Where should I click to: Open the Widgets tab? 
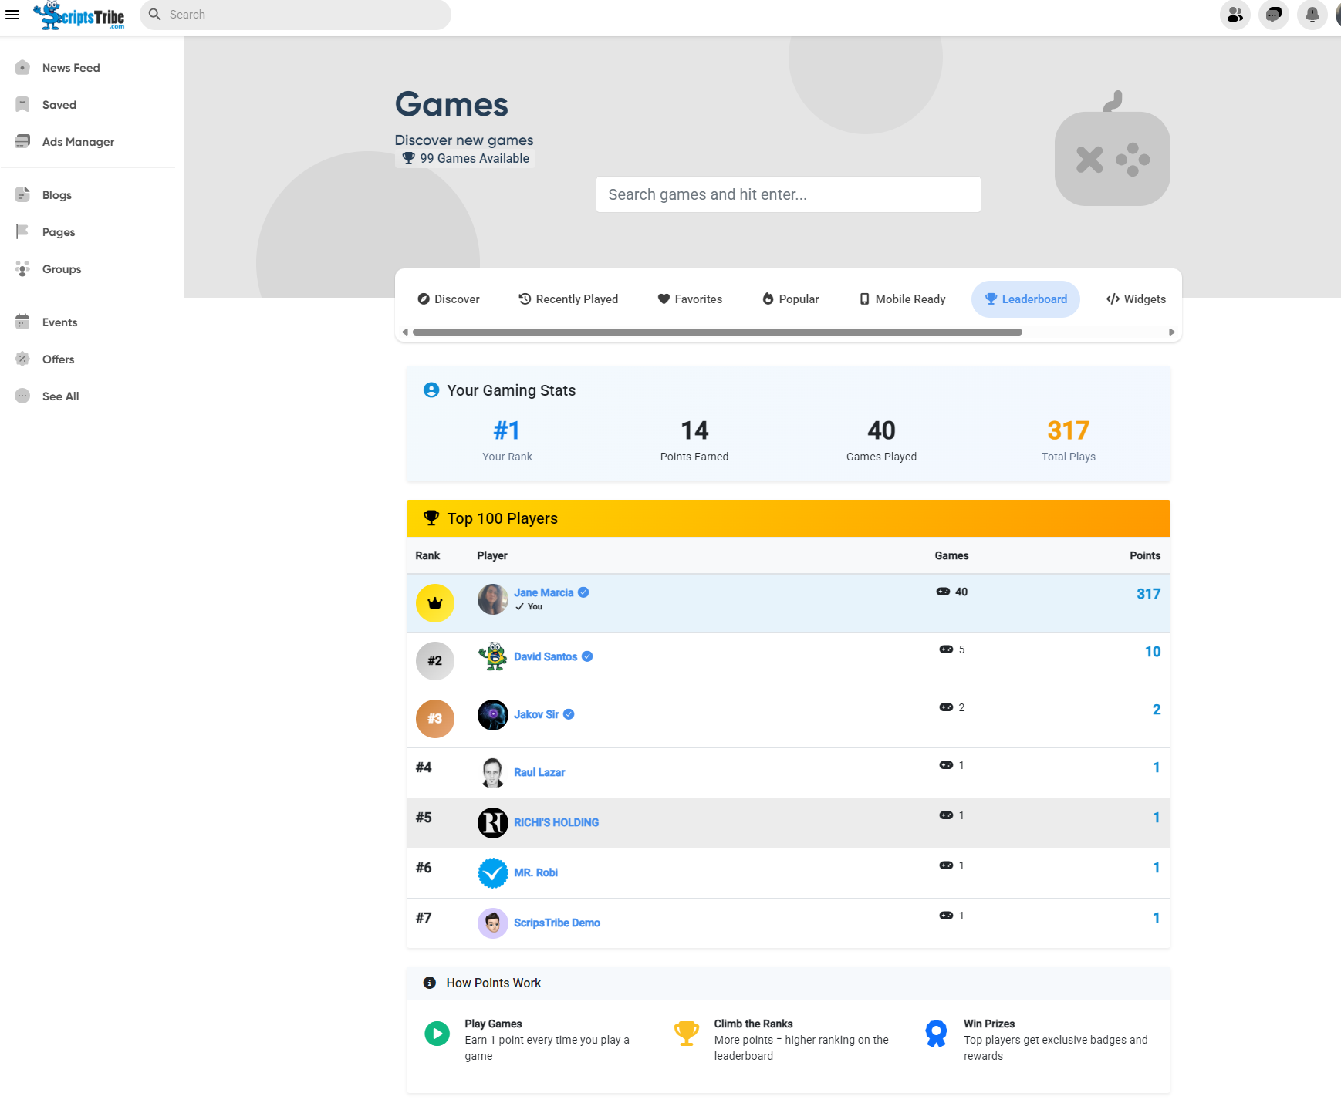click(x=1136, y=299)
